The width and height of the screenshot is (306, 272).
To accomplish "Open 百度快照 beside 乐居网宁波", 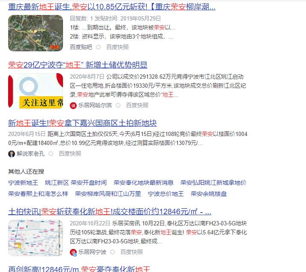I will tap(132, 252).
